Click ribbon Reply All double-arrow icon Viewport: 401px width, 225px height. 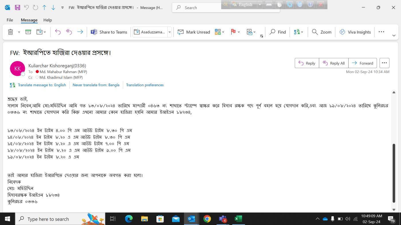[69, 32]
